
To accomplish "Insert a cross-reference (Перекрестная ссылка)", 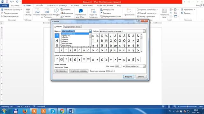I will click(x=111, y=16).
